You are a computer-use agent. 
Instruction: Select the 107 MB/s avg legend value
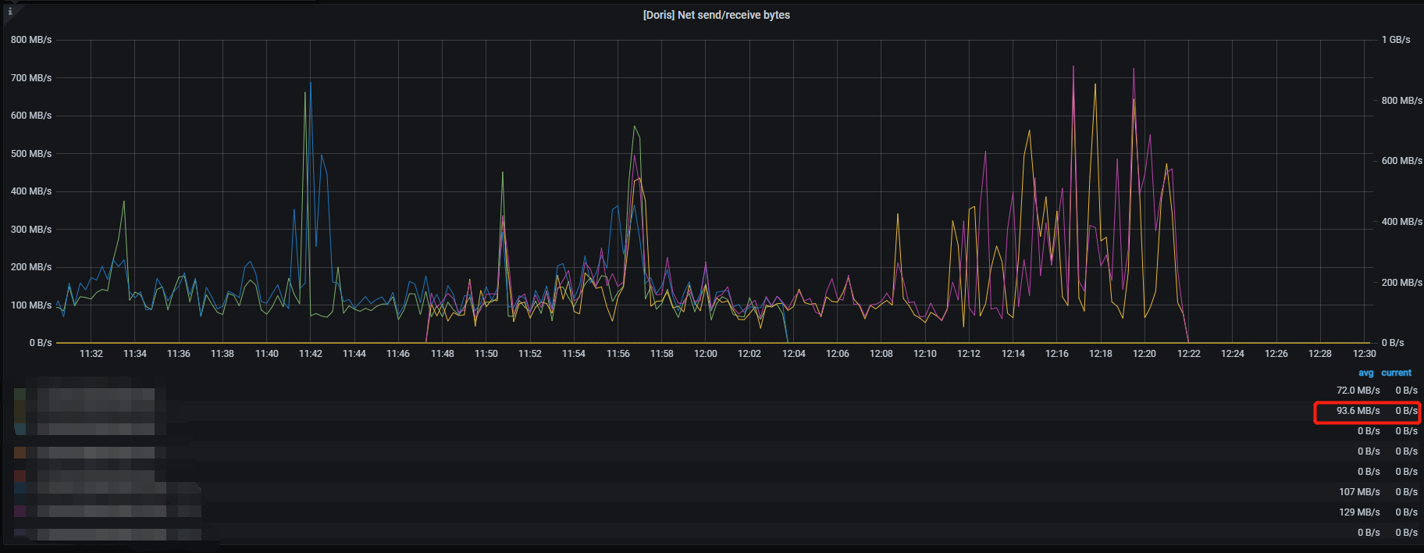pos(1359,492)
